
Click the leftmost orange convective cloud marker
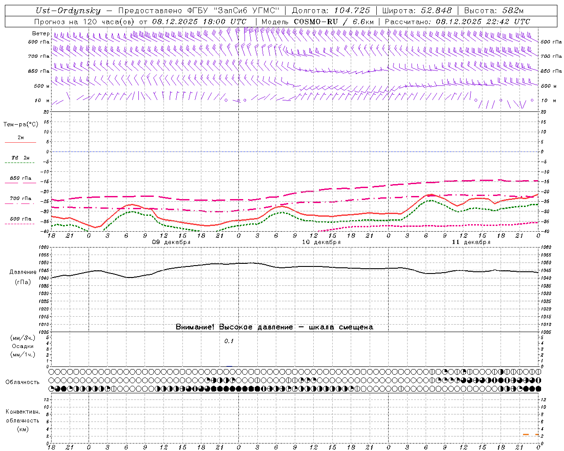click(526, 435)
